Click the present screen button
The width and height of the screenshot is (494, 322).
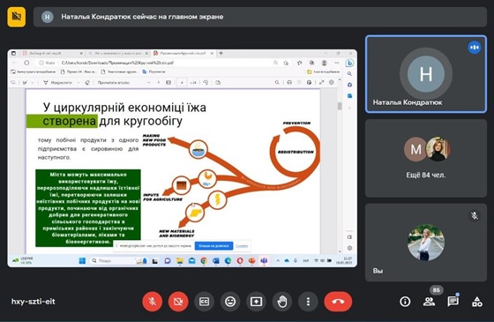pyautogui.click(x=256, y=302)
